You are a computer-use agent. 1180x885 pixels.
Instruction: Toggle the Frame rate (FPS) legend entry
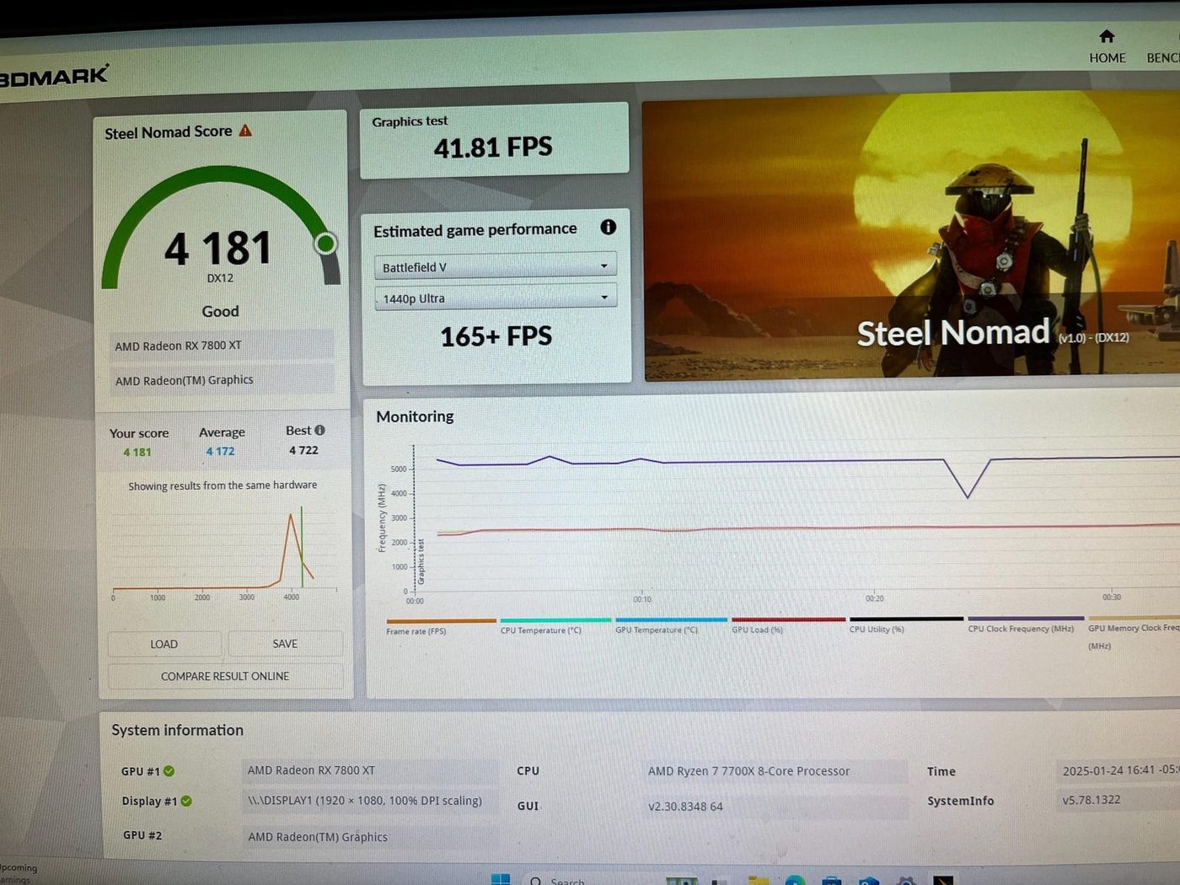[x=441, y=626]
